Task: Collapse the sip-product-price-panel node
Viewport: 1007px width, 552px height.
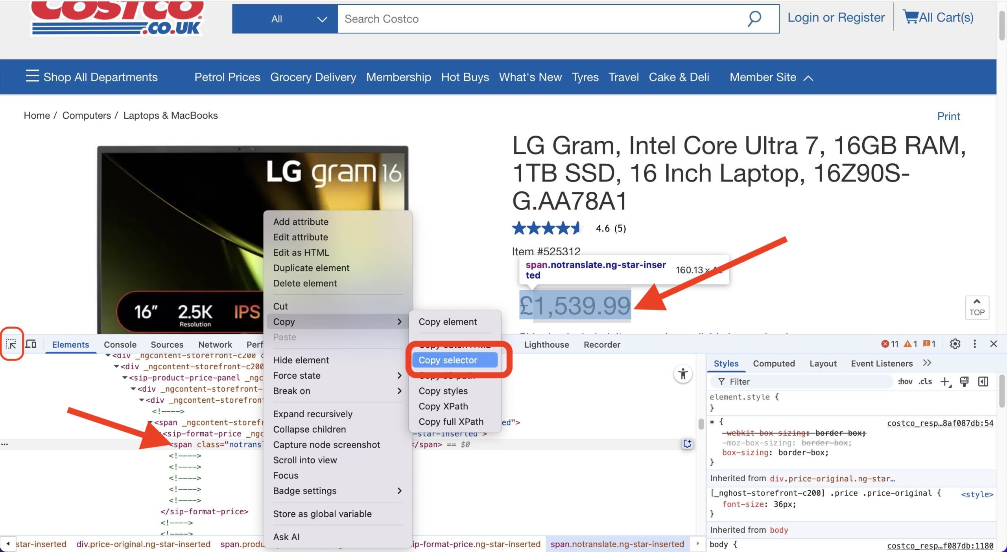Action: (124, 378)
